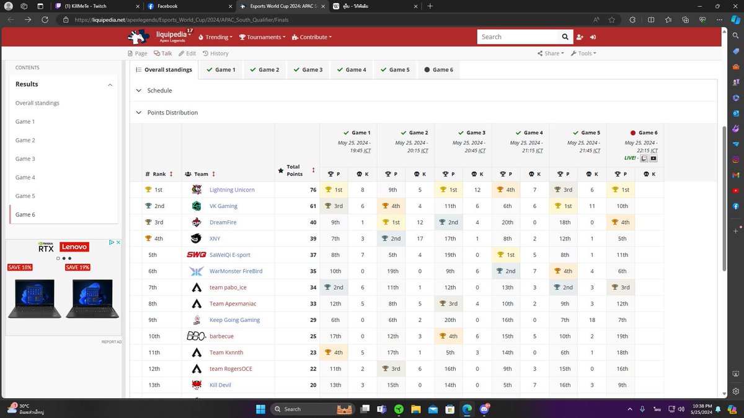Expand the Schedule section
This screenshot has height=418, width=744.
tap(154, 90)
